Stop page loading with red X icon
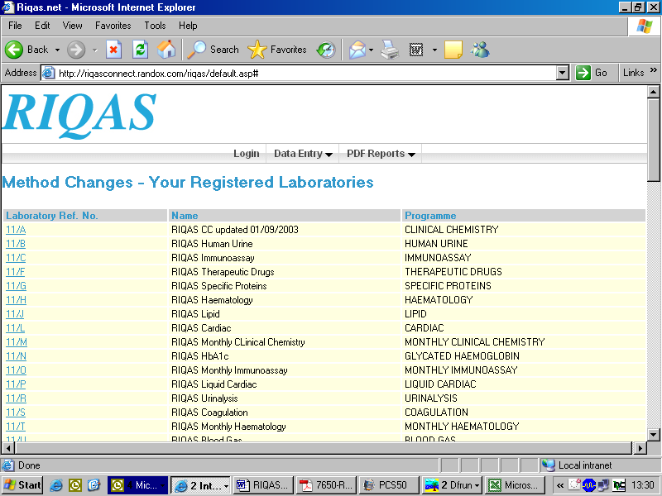The image size is (662, 496). [113, 50]
